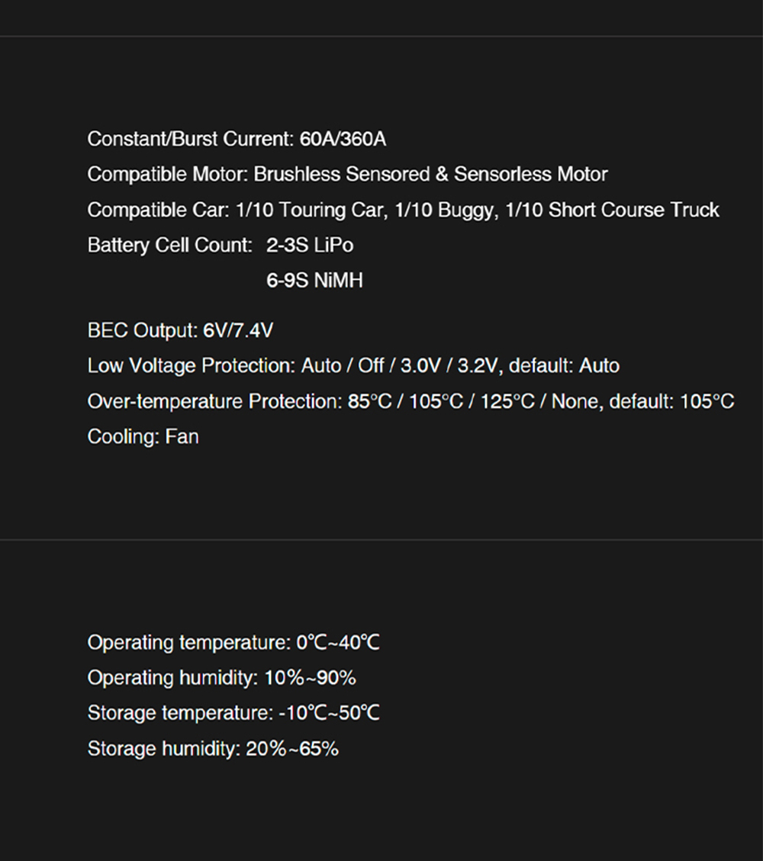Viewport: 763px width, 861px height.
Task: Click the Over-temperature Protection label
Action: (214, 401)
